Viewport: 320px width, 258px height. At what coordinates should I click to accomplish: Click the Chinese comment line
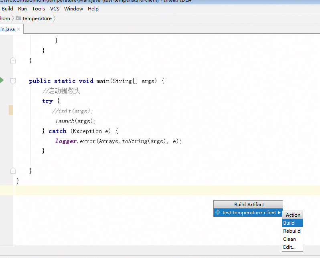[x=61, y=91]
